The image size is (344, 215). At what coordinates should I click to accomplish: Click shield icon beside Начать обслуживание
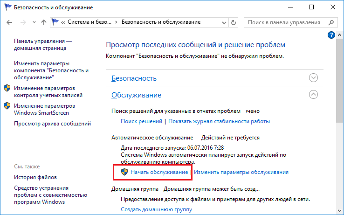pos(124,172)
